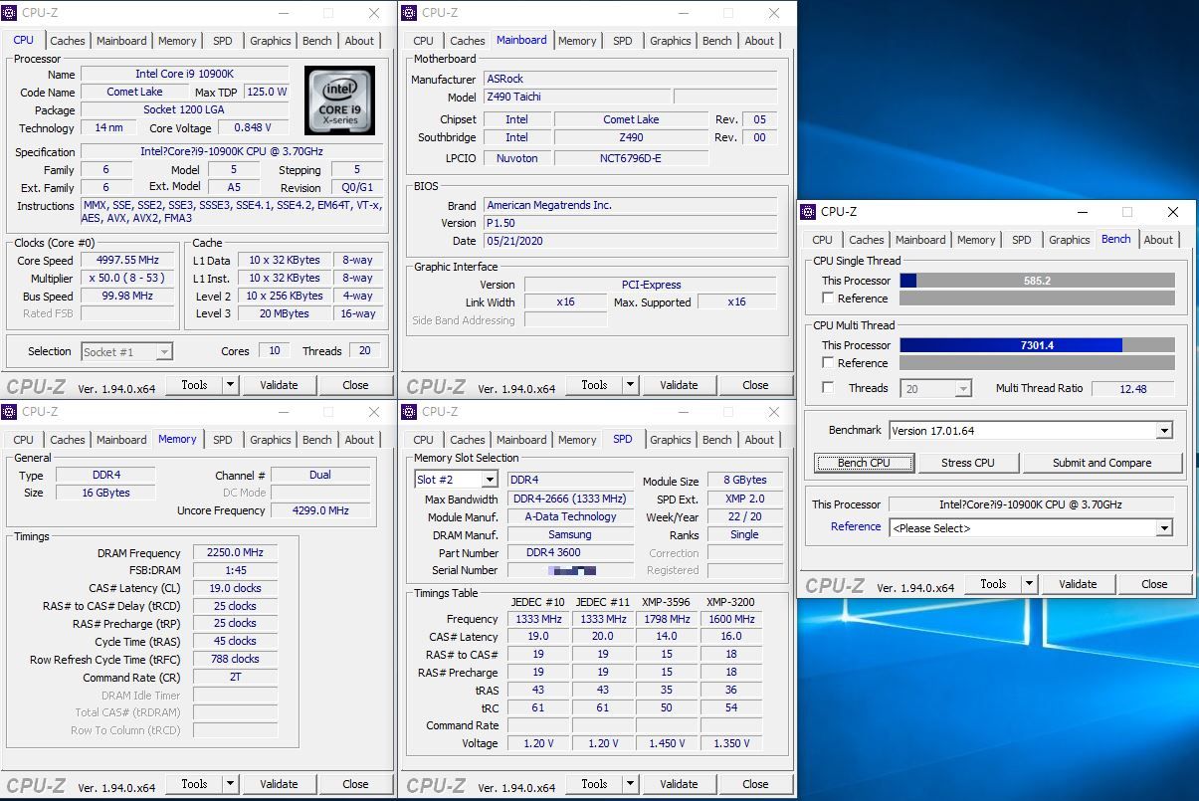This screenshot has height=801, width=1199.
Task: Click the BIOS date 05/21/2020
Action: tap(632, 241)
